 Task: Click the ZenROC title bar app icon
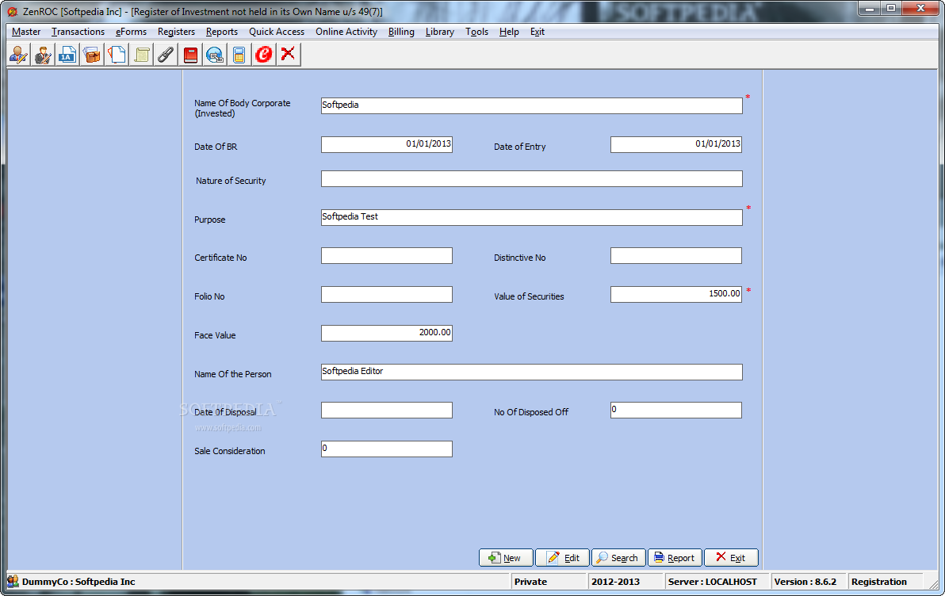pos(13,11)
